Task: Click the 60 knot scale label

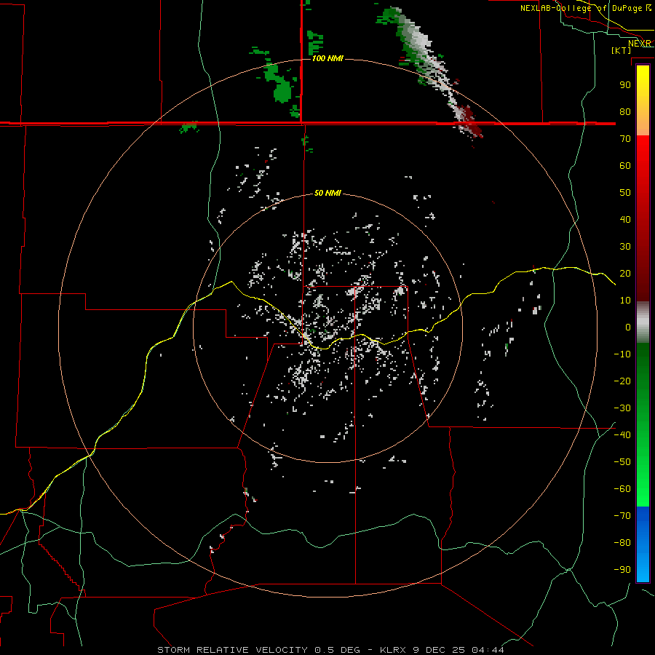Action: pos(625,165)
